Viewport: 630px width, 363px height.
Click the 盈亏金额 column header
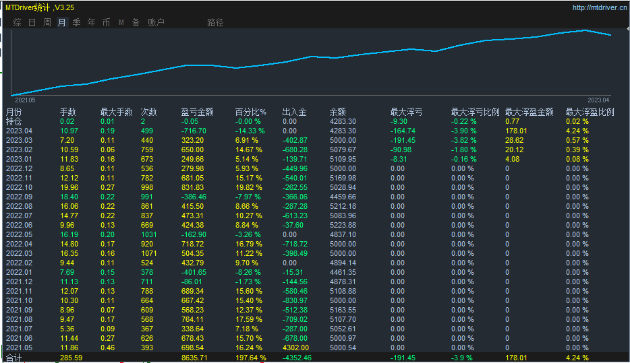click(197, 112)
